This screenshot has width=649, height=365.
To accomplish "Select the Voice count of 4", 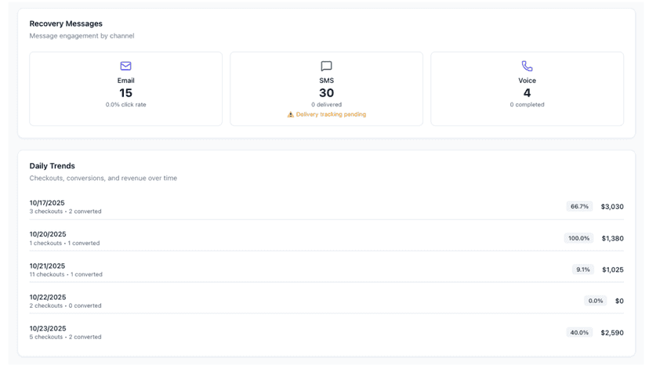I will click(527, 93).
